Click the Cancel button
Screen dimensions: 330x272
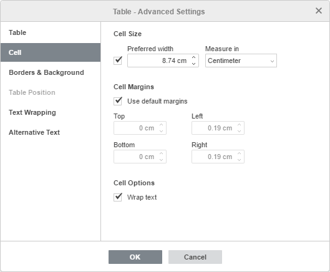[195, 257]
